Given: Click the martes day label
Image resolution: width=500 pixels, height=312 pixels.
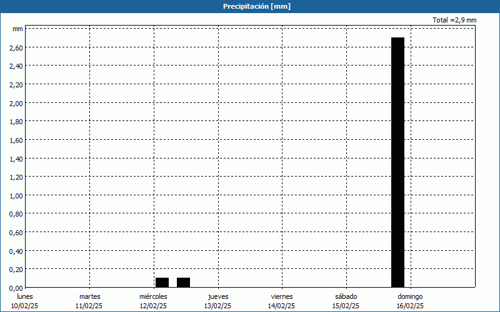Looking at the screenshot, I should click(89, 296).
